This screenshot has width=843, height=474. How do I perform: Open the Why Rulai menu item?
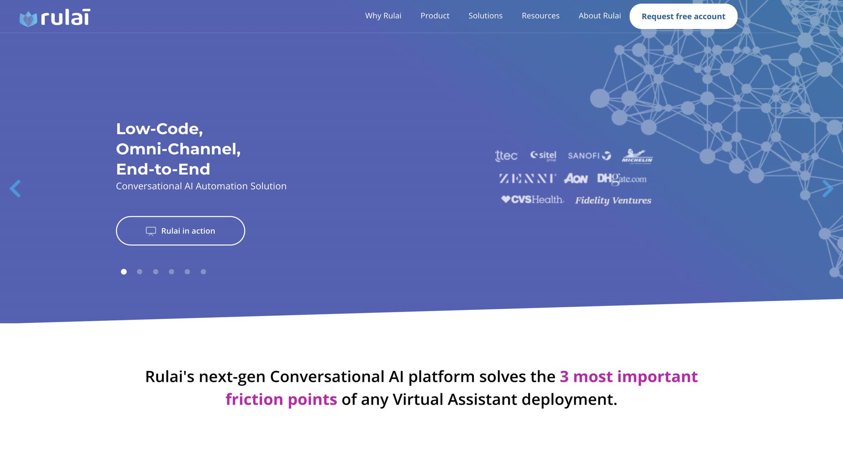coord(383,16)
